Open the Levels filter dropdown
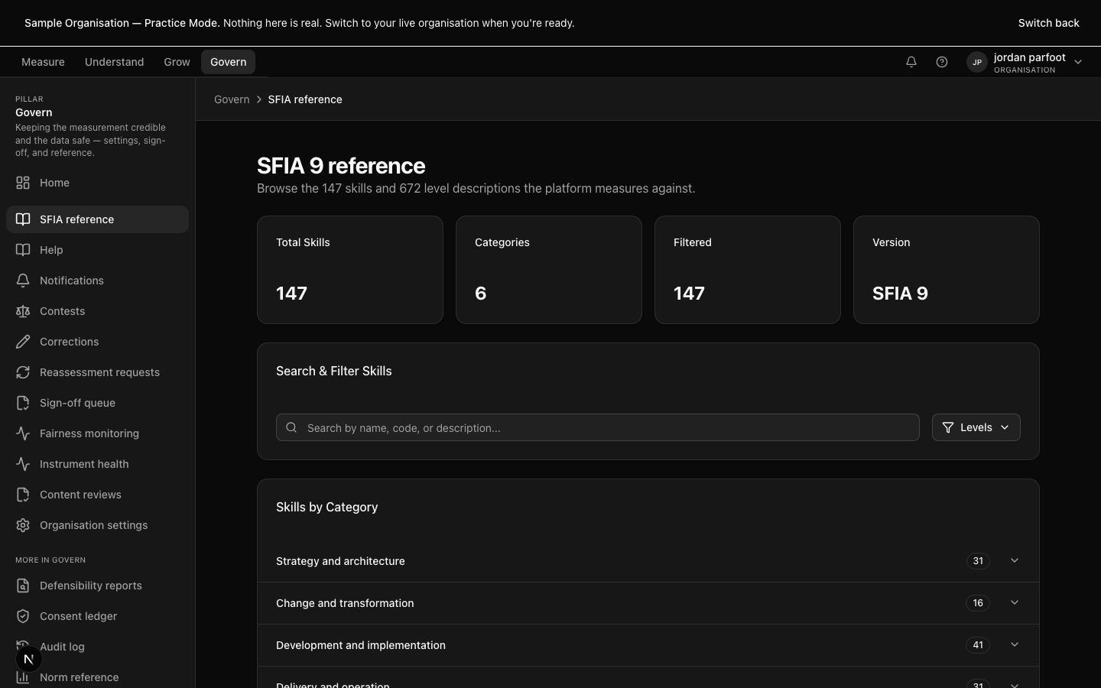 (x=976, y=427)
